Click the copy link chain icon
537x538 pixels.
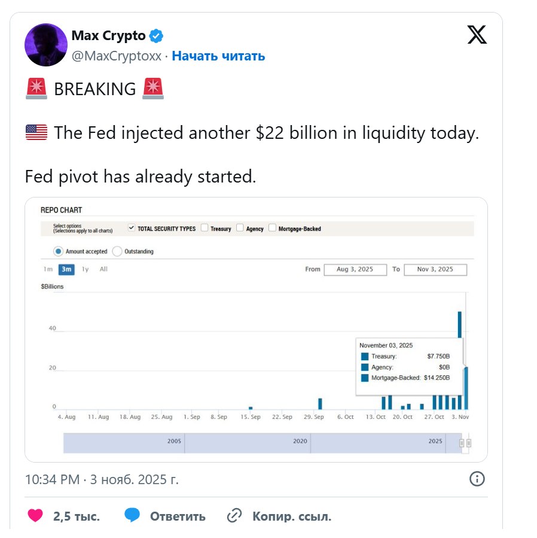point(234,516)
